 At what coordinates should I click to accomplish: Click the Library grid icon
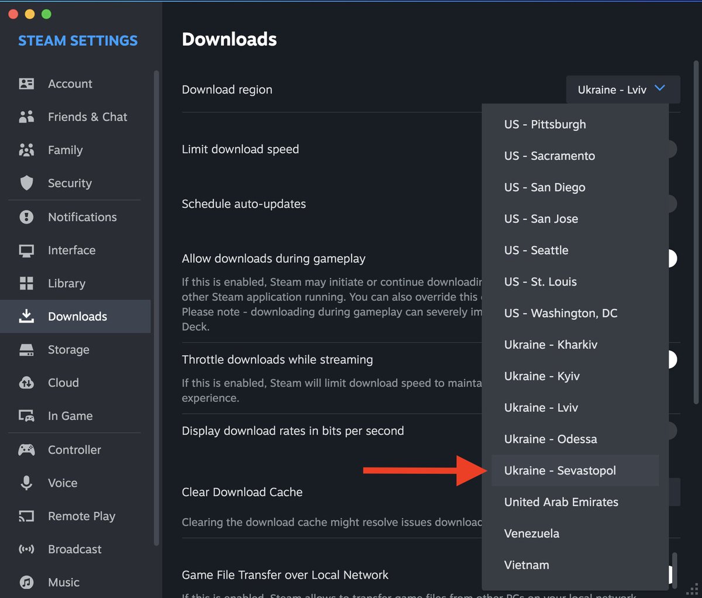26,283
